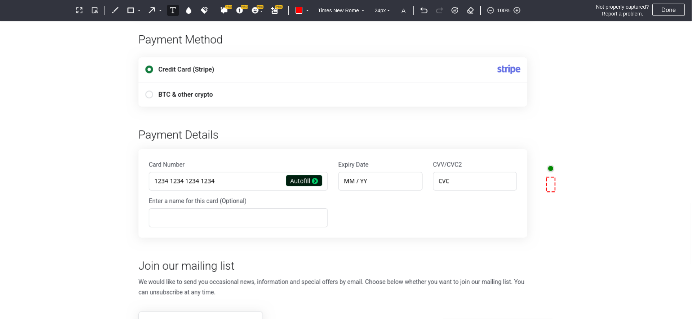
Task: Select the crop selection tool
Action: pyautogui.click(x=95, y=10)
